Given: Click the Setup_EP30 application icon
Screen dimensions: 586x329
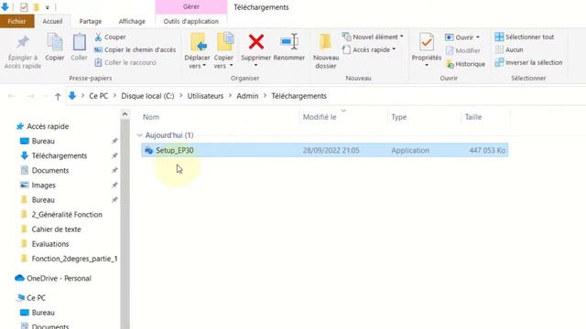Looking at the screenshot, I should pyautogui.click(x=148, y=150).
